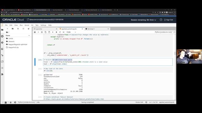Click the kernel status circle indicator
This screenshot has width=202, height=113.
(174, 32)
